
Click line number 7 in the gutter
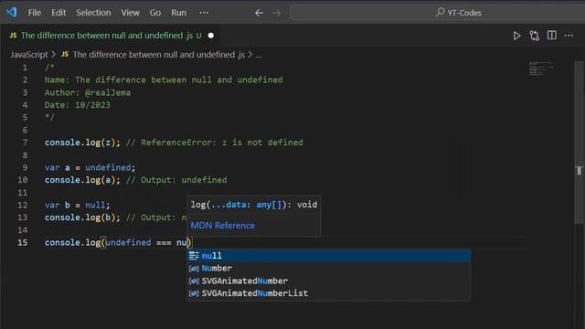[25, 143]
